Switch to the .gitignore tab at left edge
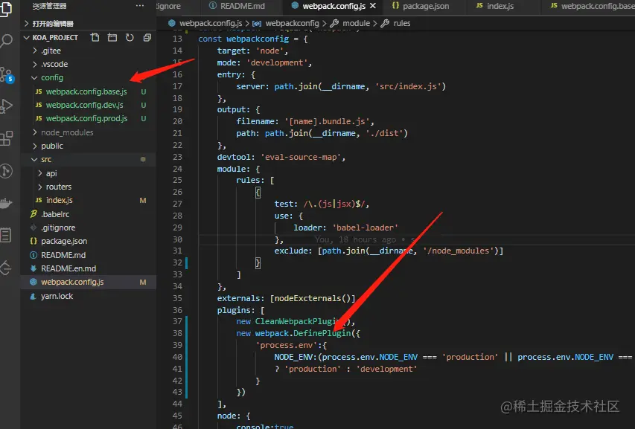 (168, 6)
